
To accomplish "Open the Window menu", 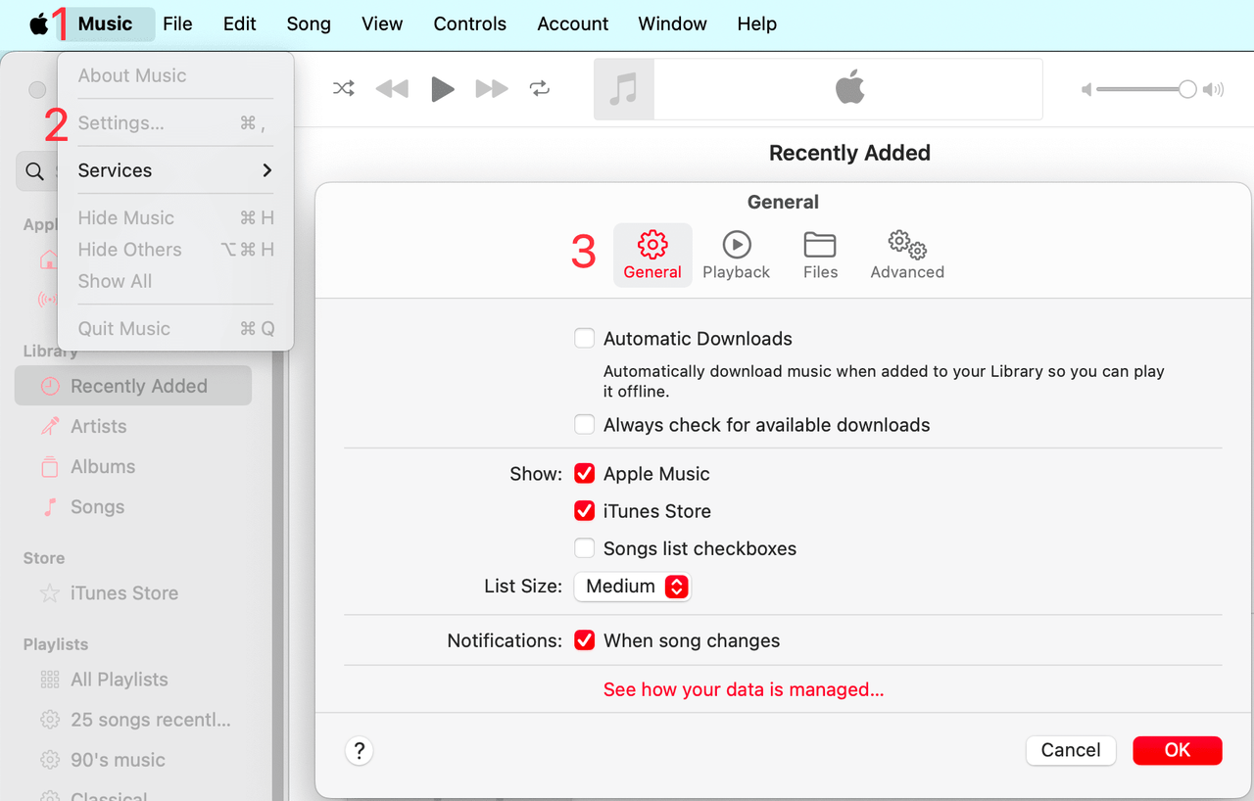I will [x=672, y=24].
